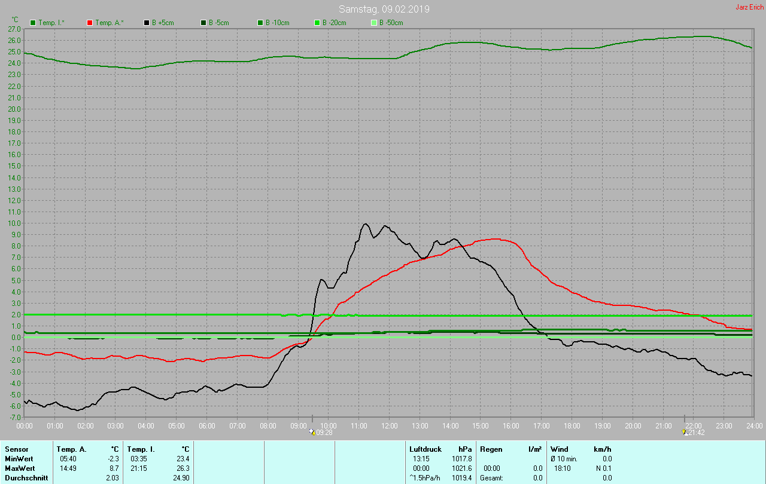
Task: Click the "Jarz Erich" author text
Action: 749,7
